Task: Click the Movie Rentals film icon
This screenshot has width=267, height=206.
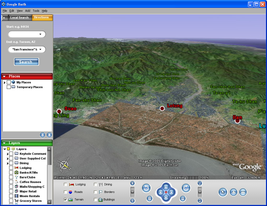Action: [x=16, y=196]
